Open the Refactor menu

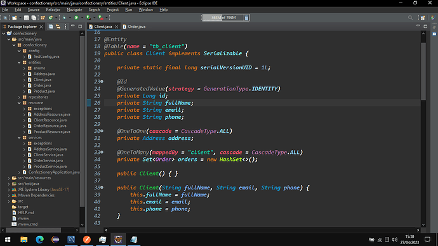tap(53, 10)
